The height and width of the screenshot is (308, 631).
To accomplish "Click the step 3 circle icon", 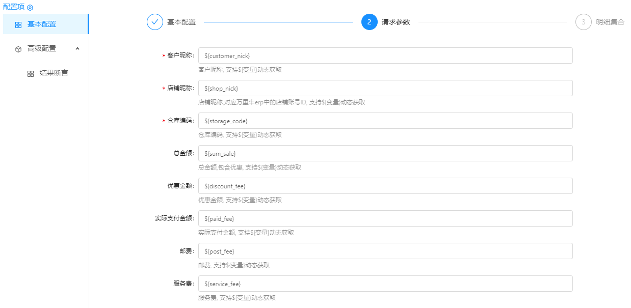I will 583,22.
